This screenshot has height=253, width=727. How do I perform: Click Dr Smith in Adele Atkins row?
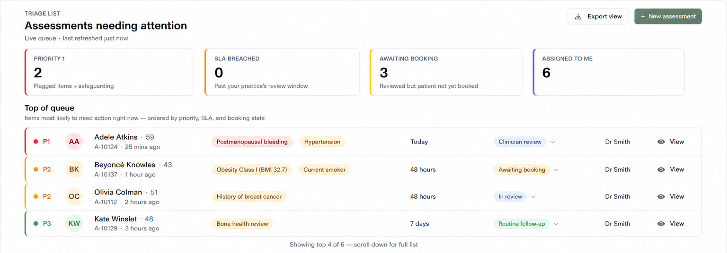pyautogui.click(x=618, y=142)
